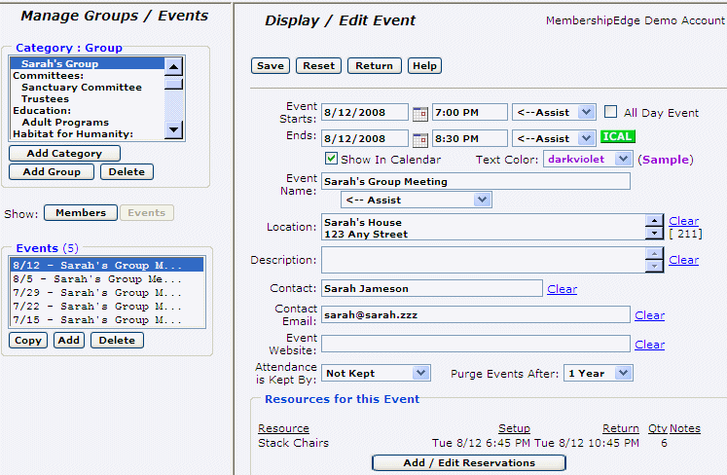Open the event Ends date calendar icon
The width and height of the screenshot is (727, 475).
420,139
